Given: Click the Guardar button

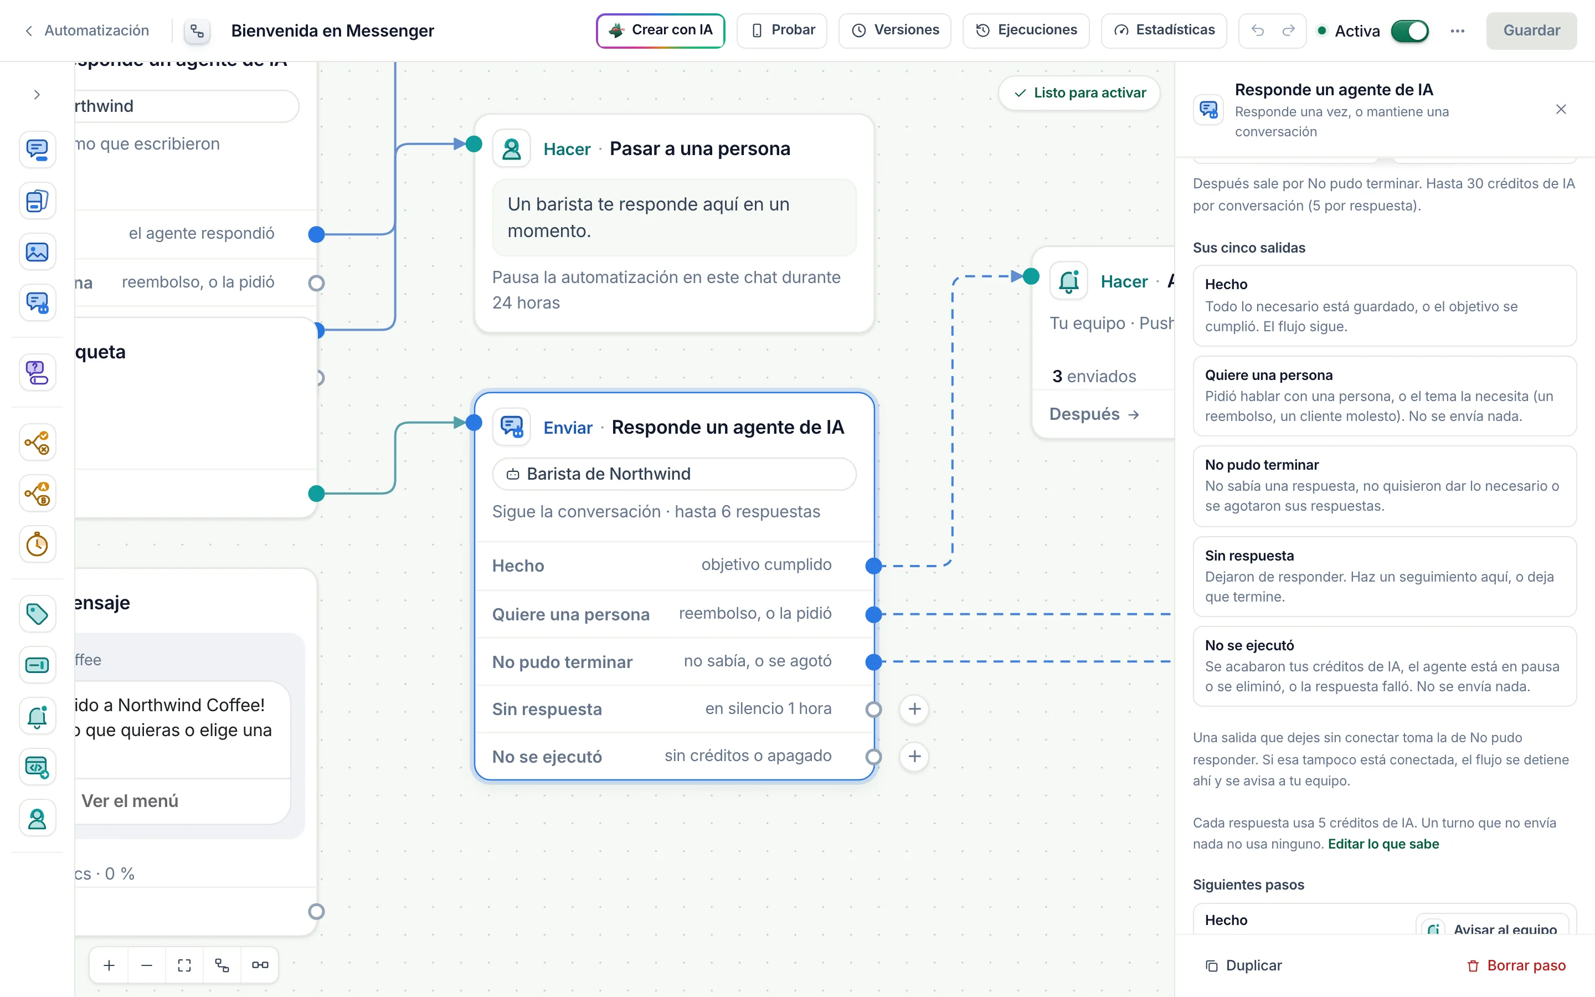Looking at the screenshot, I should [1531, 30].
